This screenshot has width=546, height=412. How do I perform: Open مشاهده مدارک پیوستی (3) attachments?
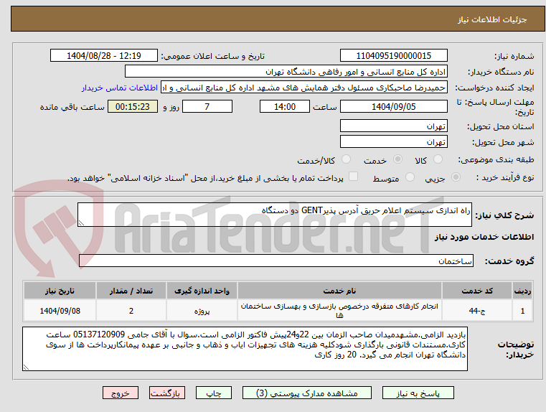pos(307,393)
